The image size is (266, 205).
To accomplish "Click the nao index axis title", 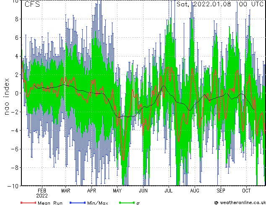I will 6,97.
